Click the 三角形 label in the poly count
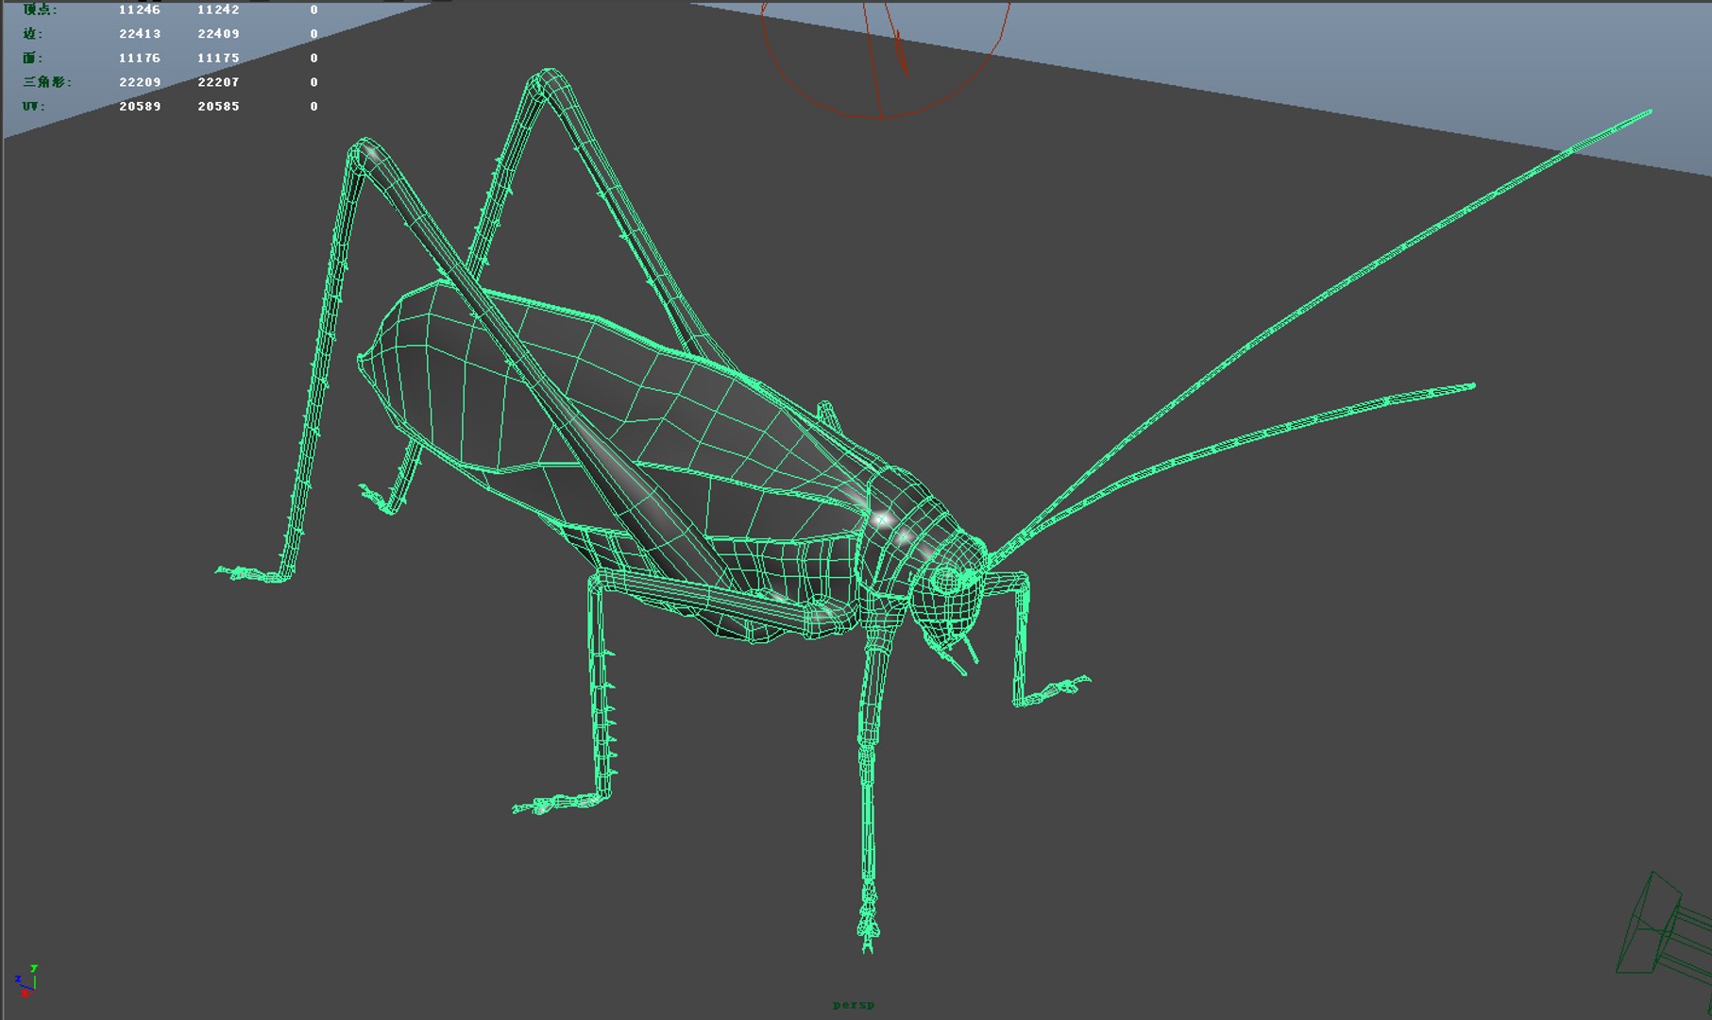 pos(47,82)
